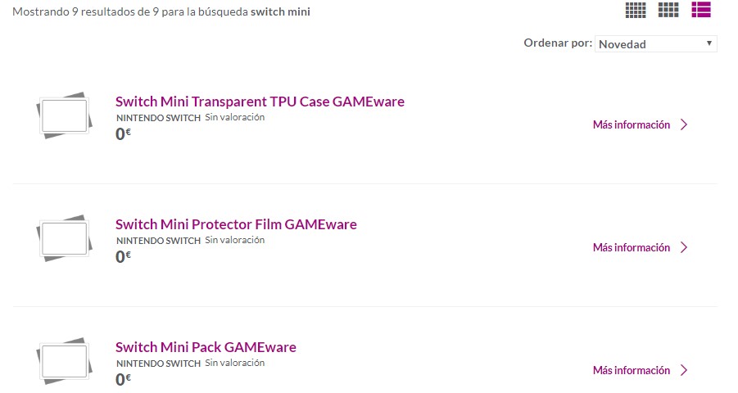Open Switch Mini Transparent TPU Case GAMEware
Screen dimensions: 738x393
pos(260,102)
